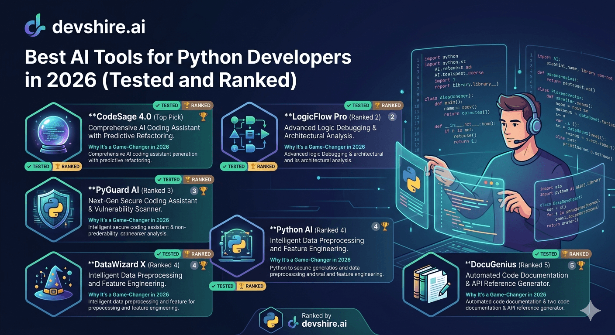Click 'Why It's a Game-Changer' in DataWizard X card
This screenshot has width=615, height=335.
tap(128, 294)
